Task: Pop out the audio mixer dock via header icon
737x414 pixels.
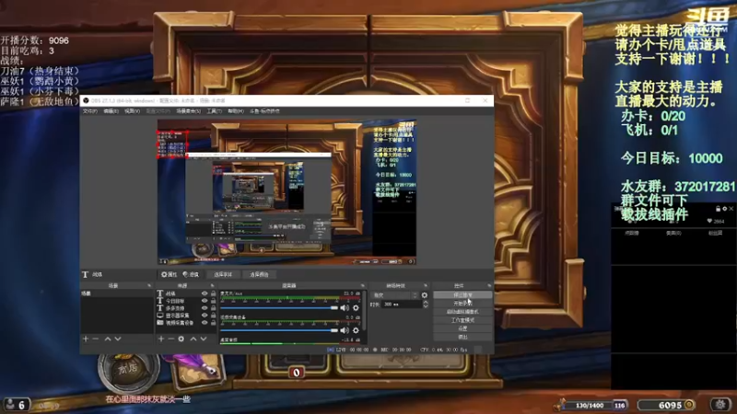Action: 362,285
